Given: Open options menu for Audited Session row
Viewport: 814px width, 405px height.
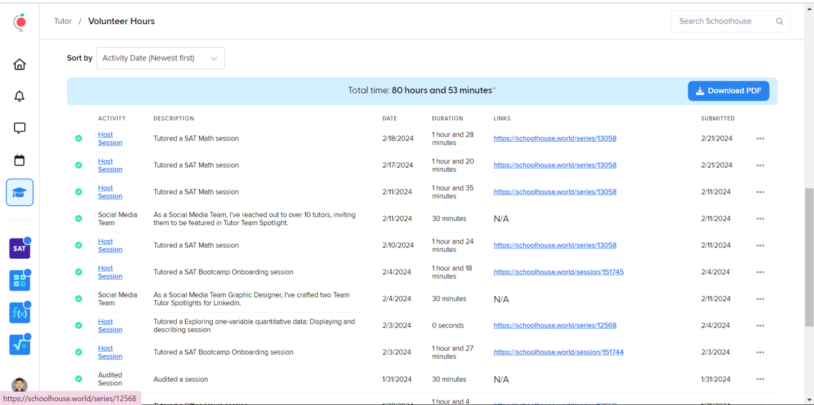Looking at the screenshot, I should click(760, 380).
